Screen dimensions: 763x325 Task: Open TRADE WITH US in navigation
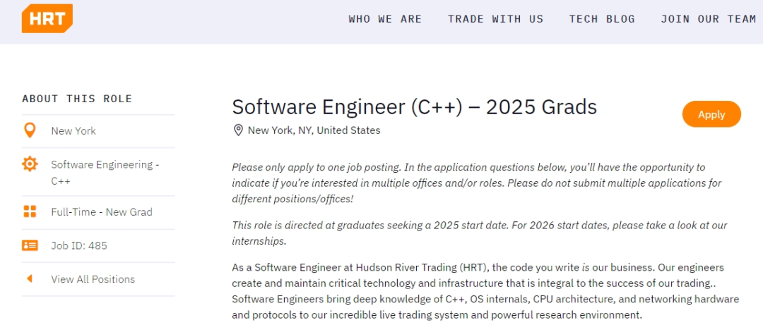[495, 19]
